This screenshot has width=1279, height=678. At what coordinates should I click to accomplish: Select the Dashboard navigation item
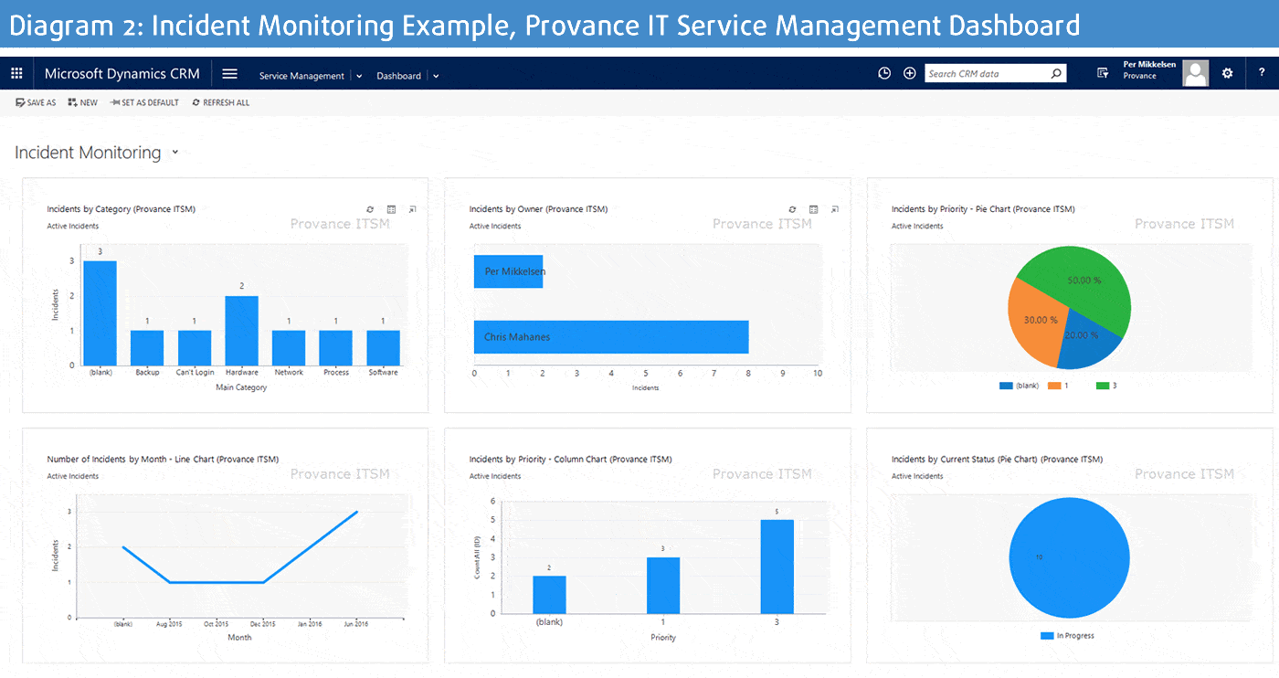coord(398,76)
